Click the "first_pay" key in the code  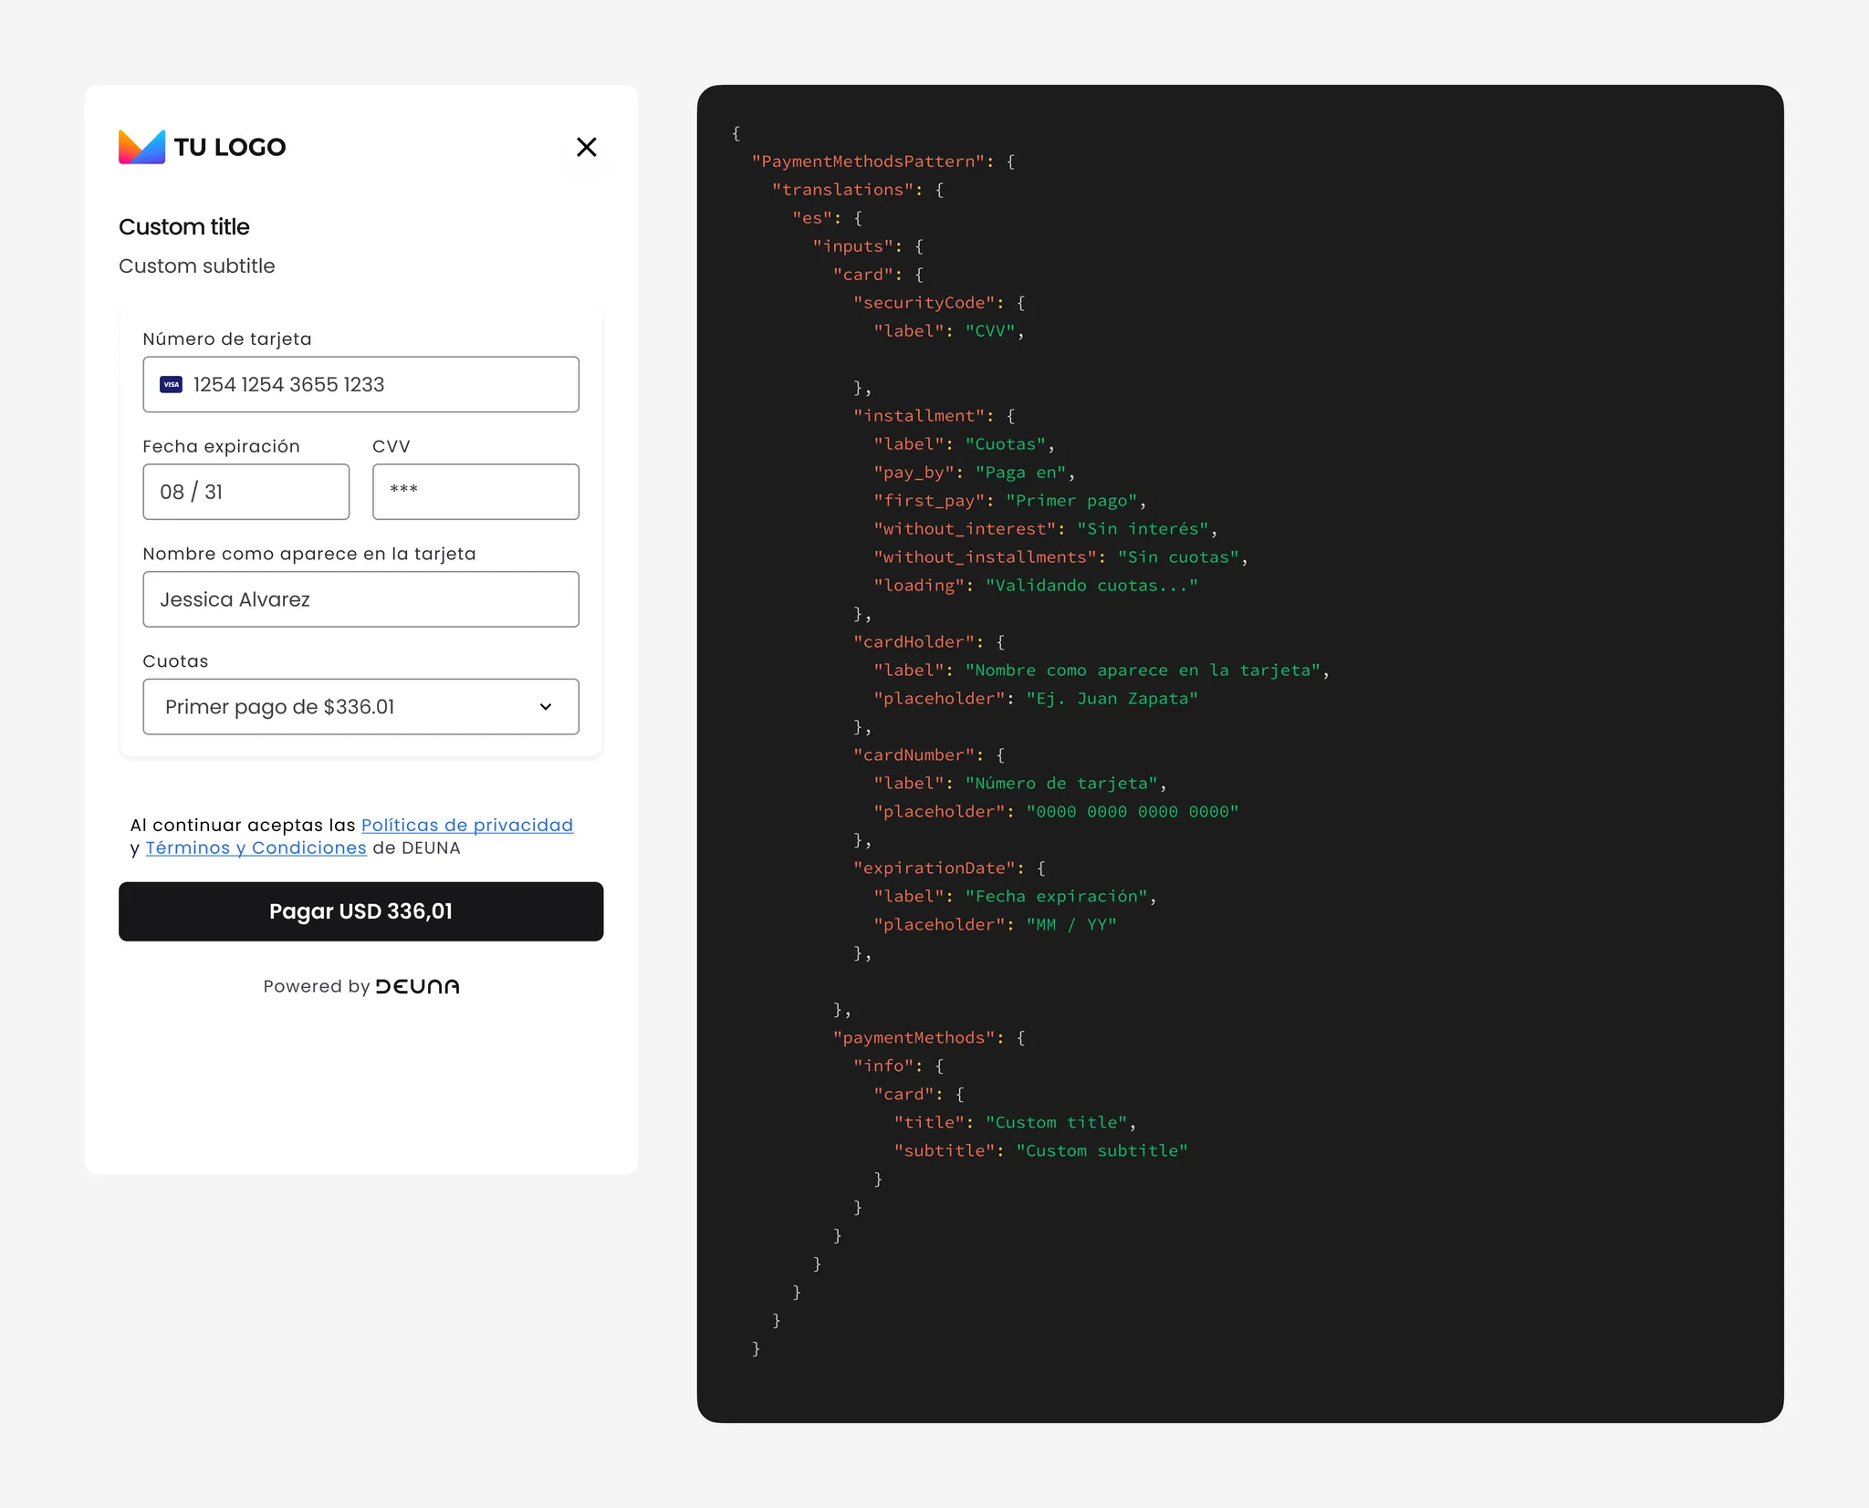(929, 501)
